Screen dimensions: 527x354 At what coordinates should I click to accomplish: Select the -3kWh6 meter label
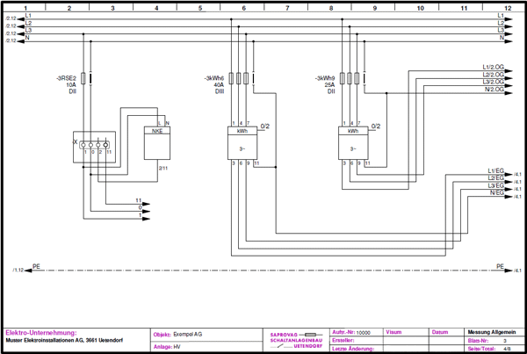pyautogui.click(x=213, y=79)
